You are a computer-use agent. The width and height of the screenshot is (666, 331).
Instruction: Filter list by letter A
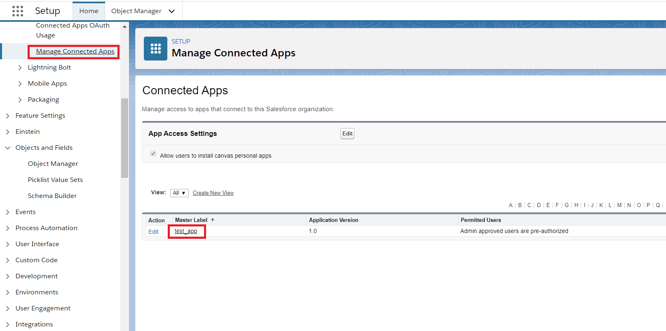coord(511,205)
